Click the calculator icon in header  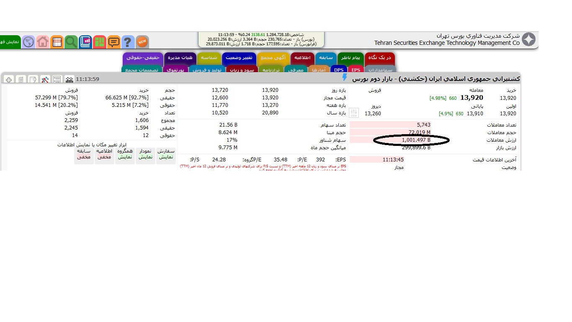coord(21,79)
